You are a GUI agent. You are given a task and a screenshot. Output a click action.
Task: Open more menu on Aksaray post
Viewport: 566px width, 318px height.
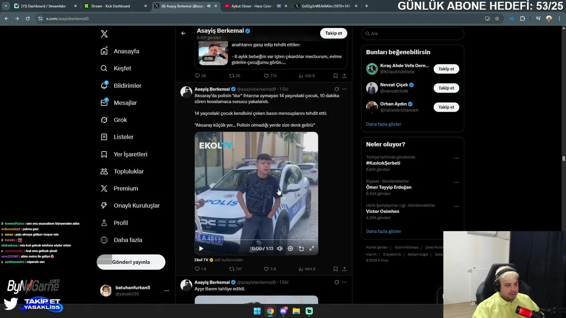point(344,89)
